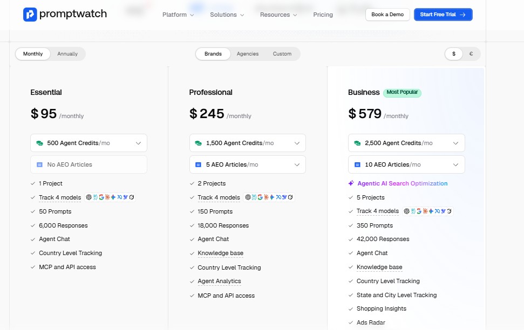Select the Brands pricing tab

(x=213, y=54)
